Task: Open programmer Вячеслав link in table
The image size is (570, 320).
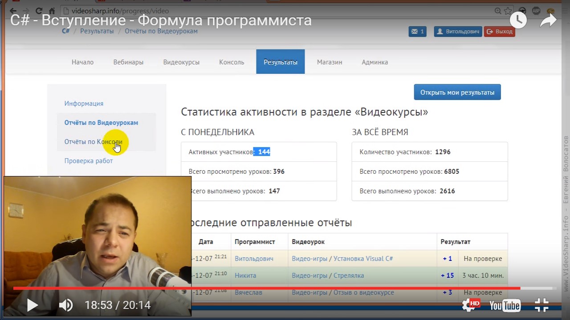Action: pyautogui.click(x=248, y=292)
